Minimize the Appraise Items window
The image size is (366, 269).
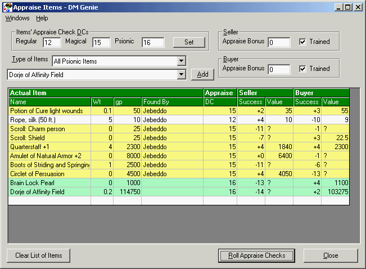[x=338, y=7]
